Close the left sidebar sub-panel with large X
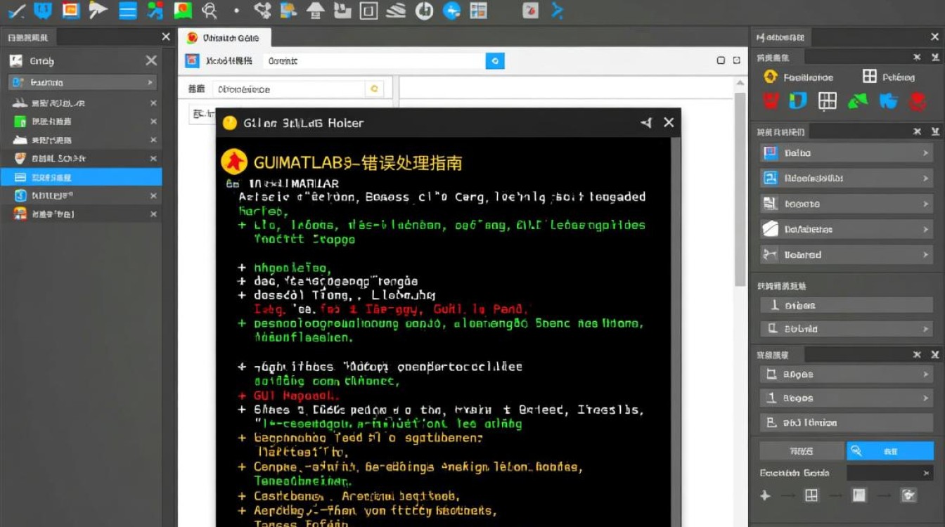This screenshot has height=527, width=945. (151, 61)
